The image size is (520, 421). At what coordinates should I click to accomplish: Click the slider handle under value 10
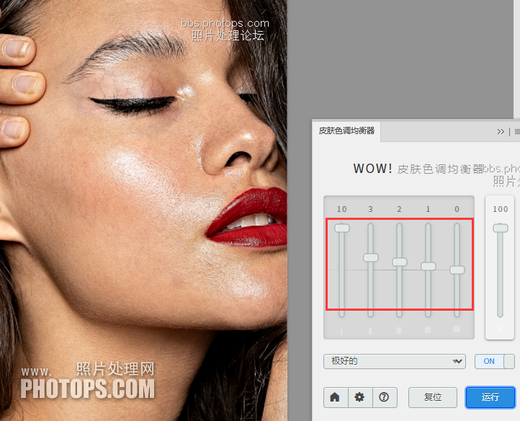(x=342, y=228)
